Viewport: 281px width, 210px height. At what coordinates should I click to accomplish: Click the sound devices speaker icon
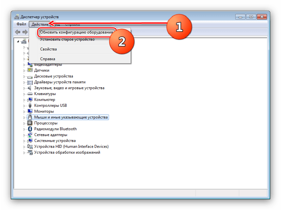coord(30,88)
